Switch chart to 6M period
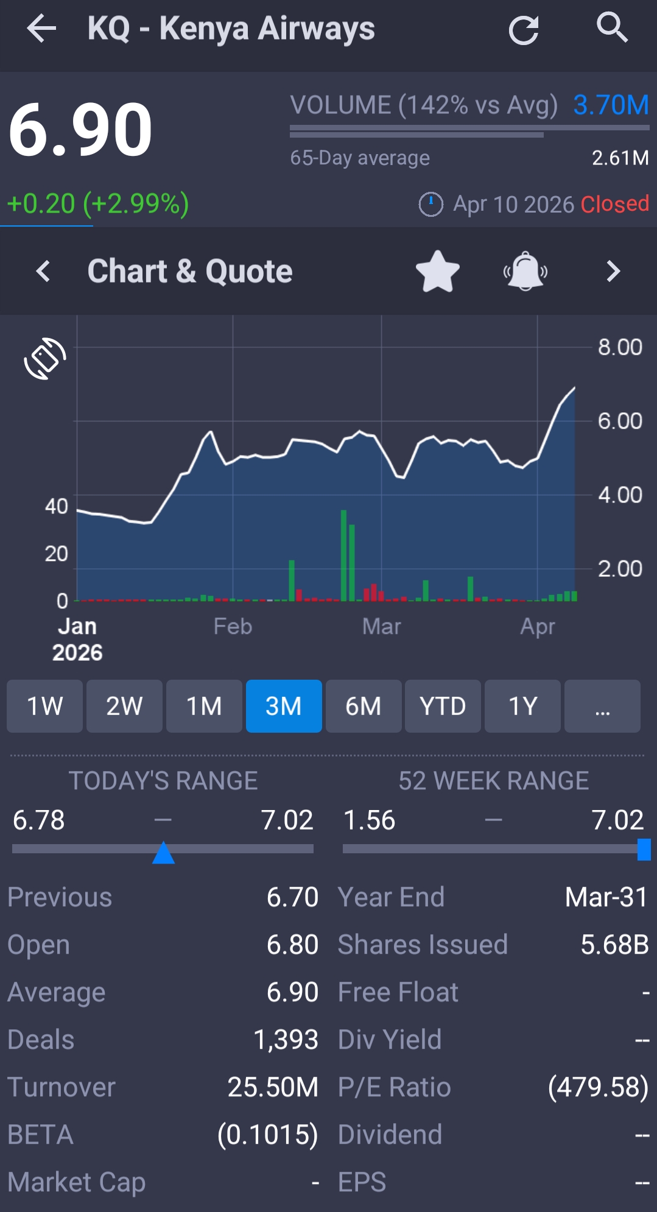This screenshot has height=1212, width=657. [x=364, y=706]
